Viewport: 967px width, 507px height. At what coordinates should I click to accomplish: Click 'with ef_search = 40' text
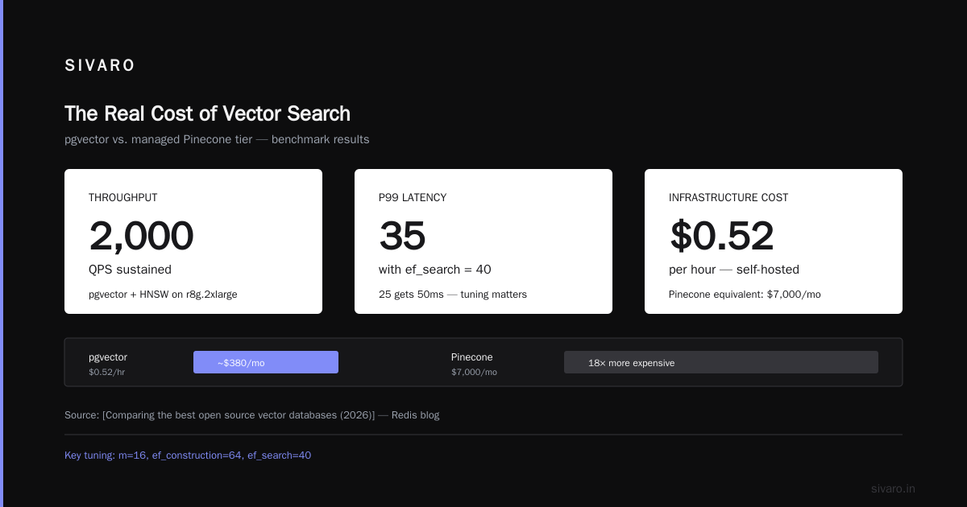(x=435, y=270)
